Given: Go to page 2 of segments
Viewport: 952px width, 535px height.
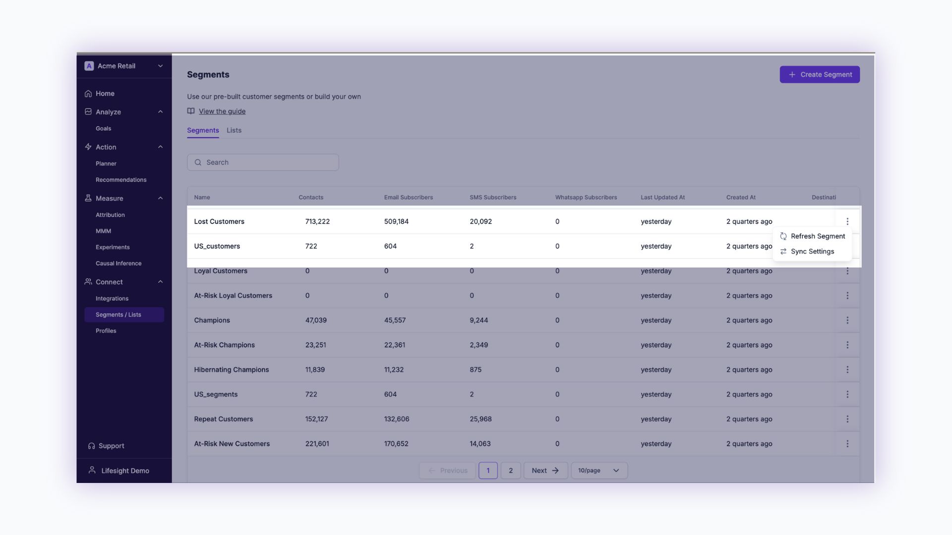Looking at the screenshot, I should pyautogui.click(x=511, y=471).
